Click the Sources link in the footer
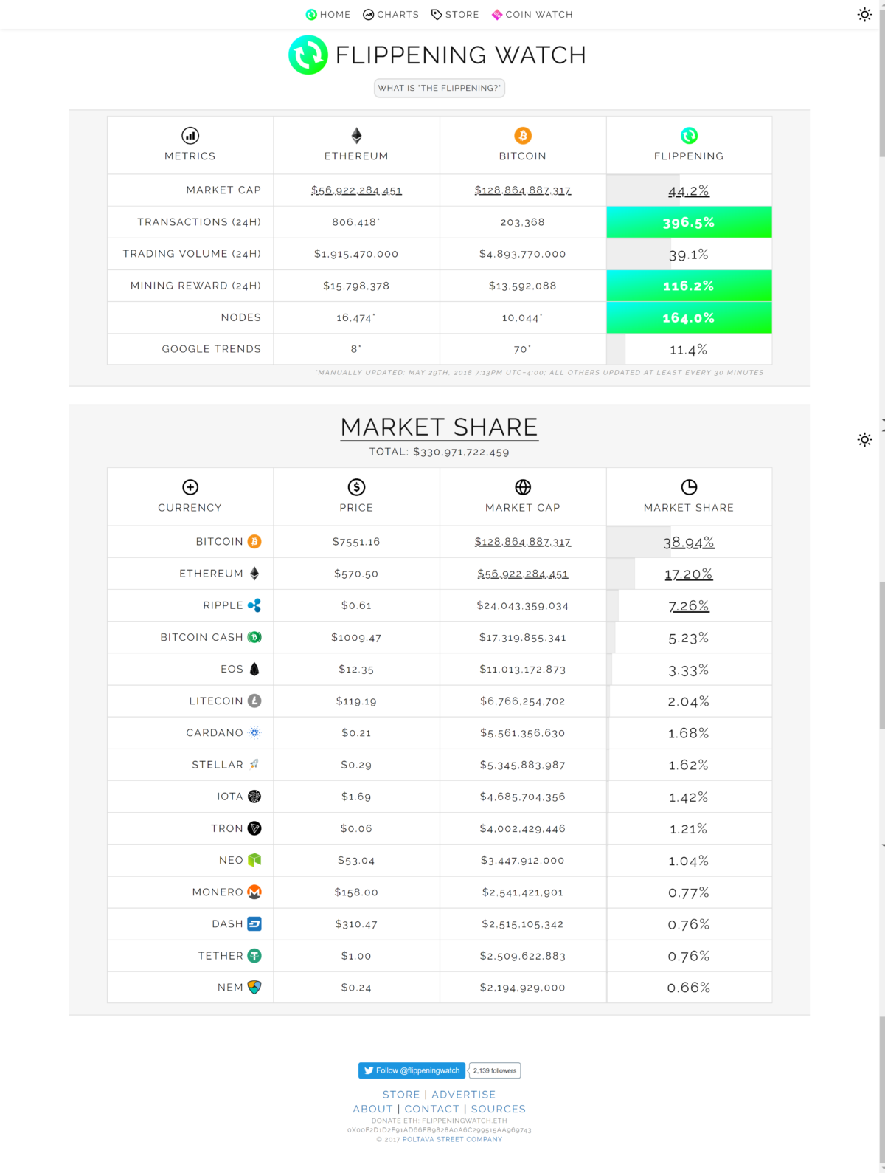 (x=498, y=1109)
